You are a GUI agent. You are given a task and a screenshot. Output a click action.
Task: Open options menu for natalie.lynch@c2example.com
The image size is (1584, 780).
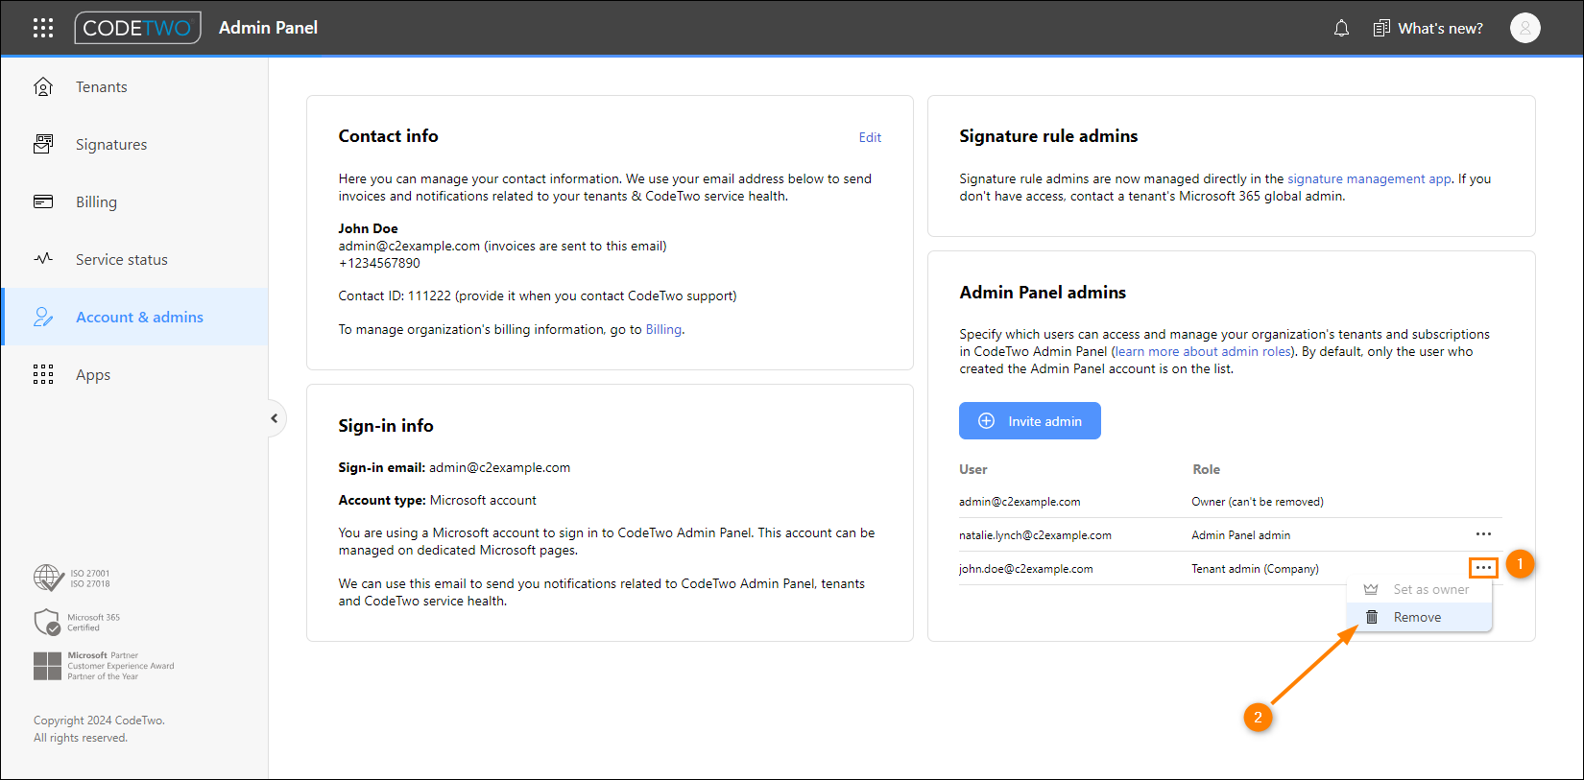[1483, 534]
